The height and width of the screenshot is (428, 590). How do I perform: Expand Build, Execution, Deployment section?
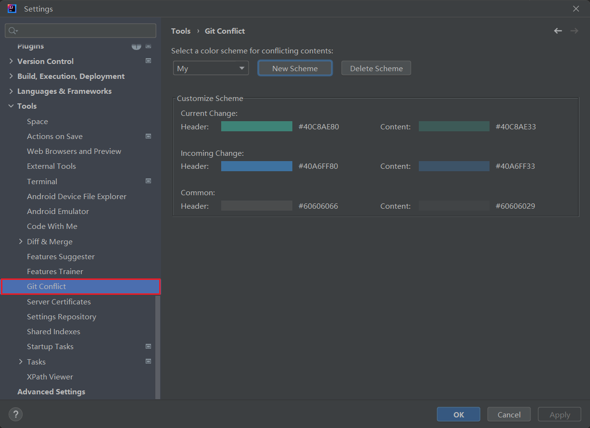pos(11,76)
